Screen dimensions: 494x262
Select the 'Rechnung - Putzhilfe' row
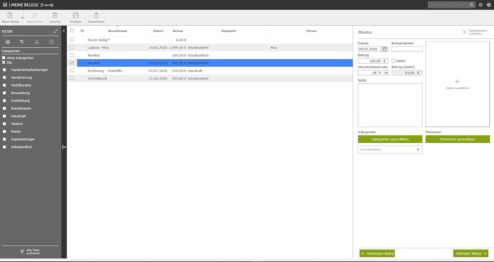click(x=210, y=71)
